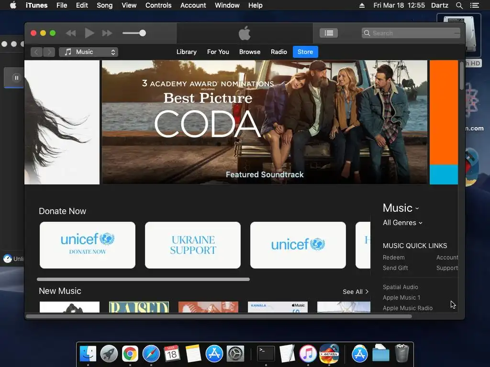The height and width of the screenshot is (367, 490).
Task: Open the File menu
Action: 62,5
